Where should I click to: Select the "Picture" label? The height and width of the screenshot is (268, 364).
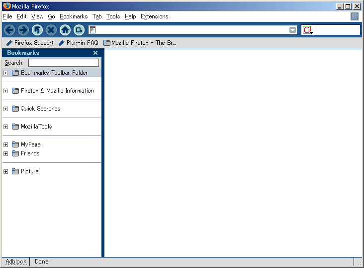coord(30,171)
